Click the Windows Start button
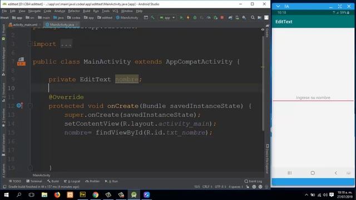This screenshot has height=200, width=356. point(6,195)
